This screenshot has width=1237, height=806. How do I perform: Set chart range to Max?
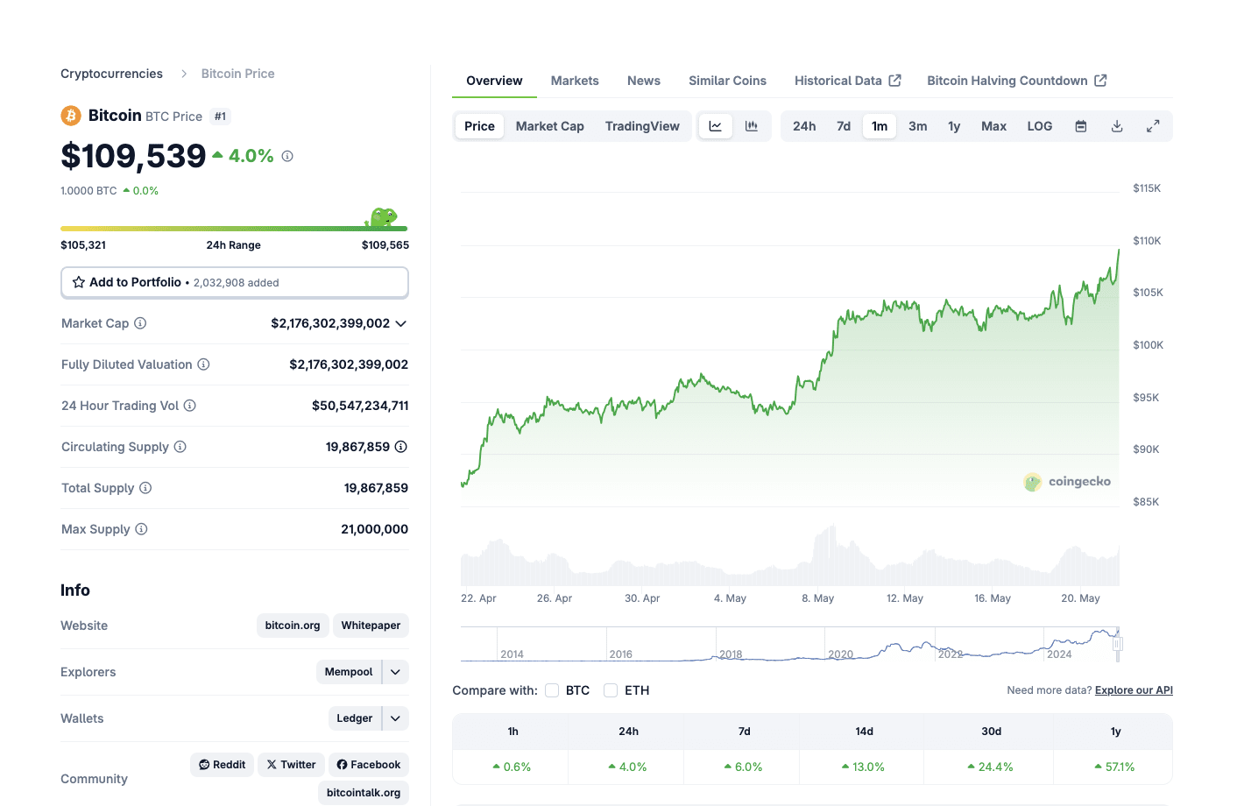(993, 126)
